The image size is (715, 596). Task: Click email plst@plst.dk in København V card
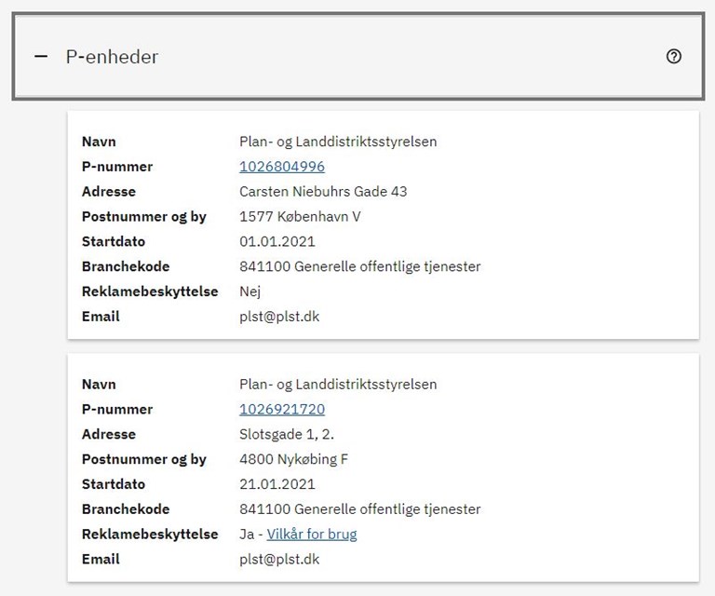click(x=279, y=317)
